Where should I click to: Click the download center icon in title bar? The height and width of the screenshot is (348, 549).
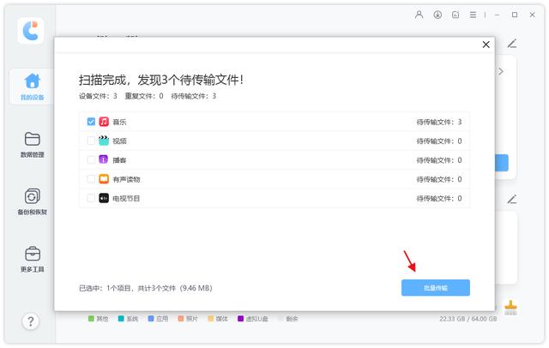[x=437, y=15]
